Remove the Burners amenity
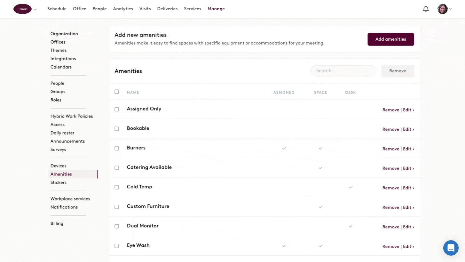The width and height of the screenshot is (465, 262). click(x=391, y=149)
